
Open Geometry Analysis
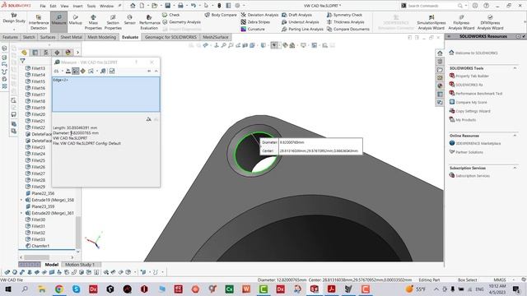click(181, 22)
